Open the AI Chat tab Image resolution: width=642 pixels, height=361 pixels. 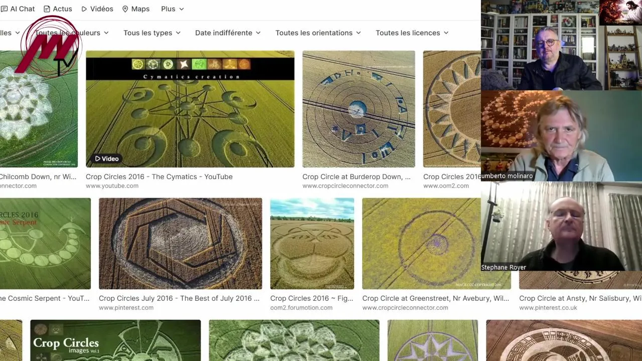tap(18, 9)
